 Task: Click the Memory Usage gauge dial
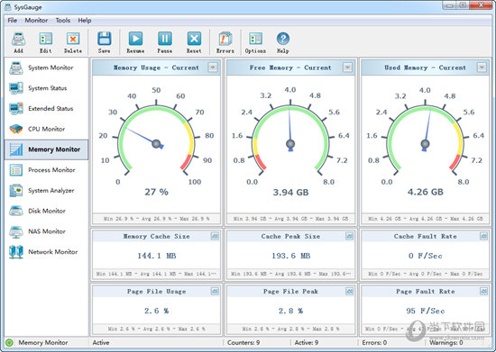pos(156,136)
